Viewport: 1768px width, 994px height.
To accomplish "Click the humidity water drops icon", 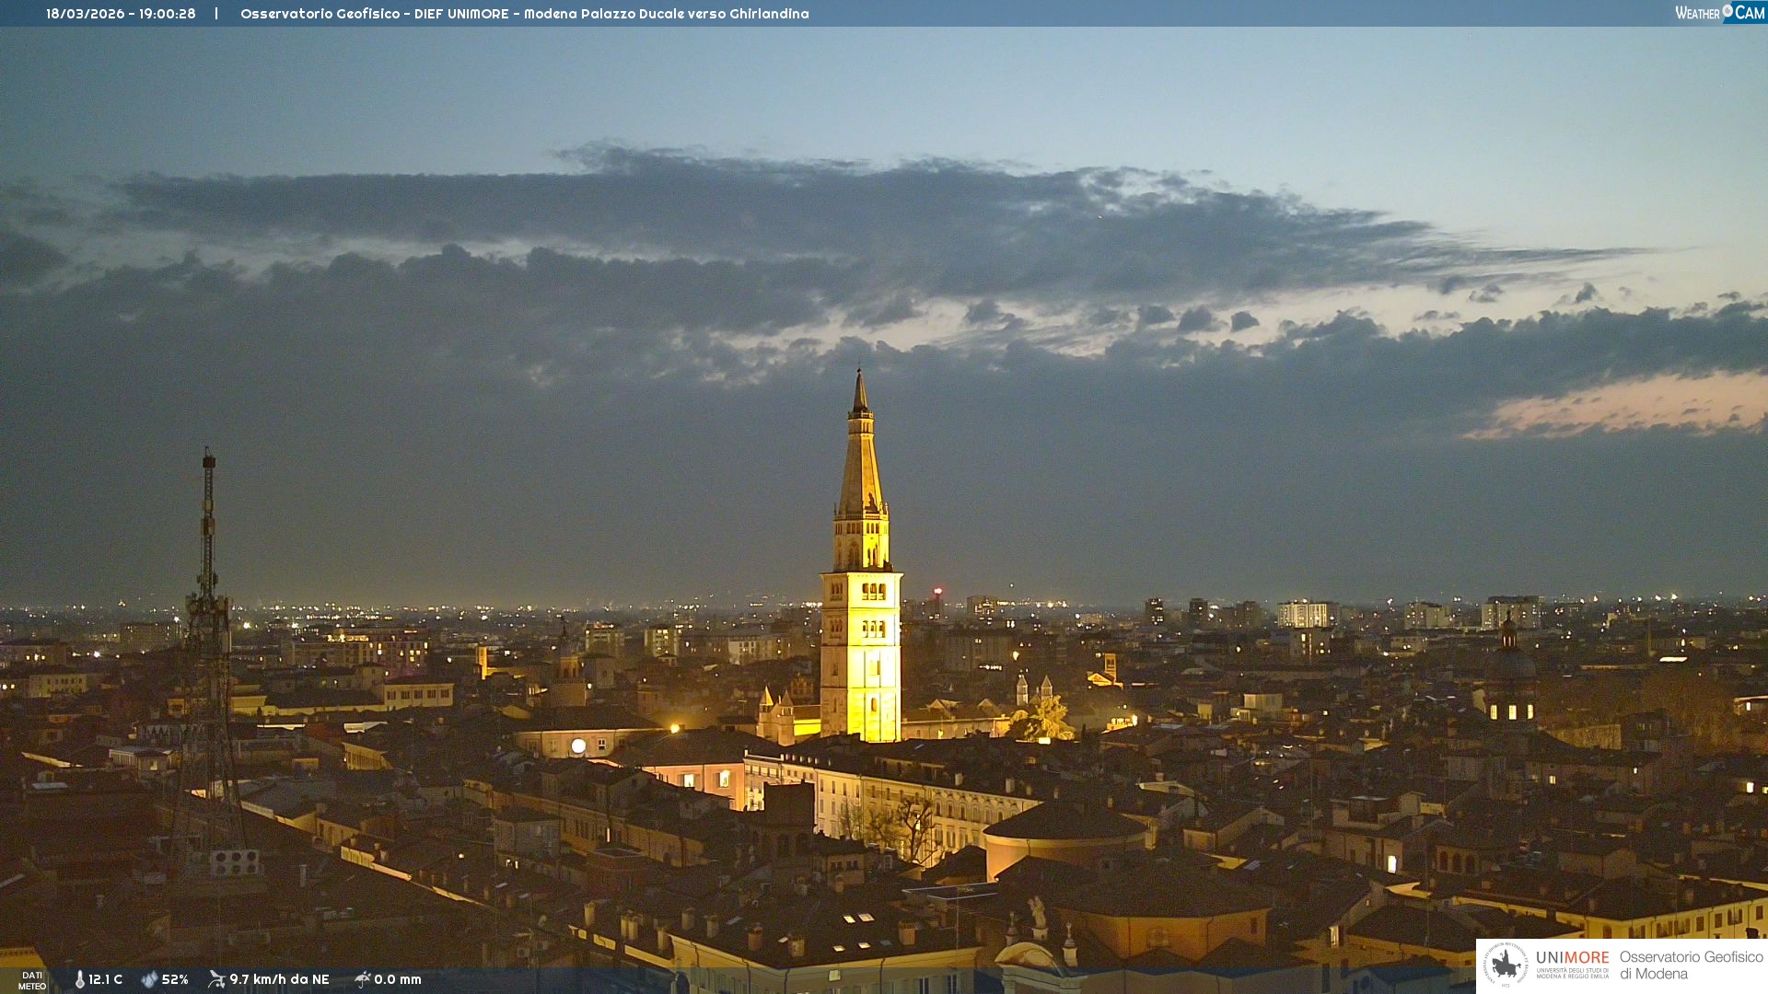I will coord(149,979).
